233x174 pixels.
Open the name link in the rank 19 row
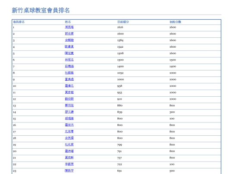(69, 144)
